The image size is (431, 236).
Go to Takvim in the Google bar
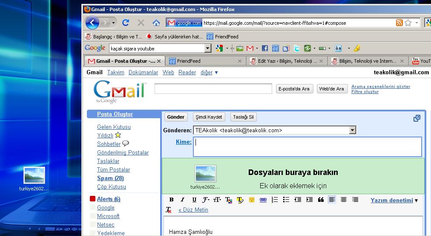[116, 73]
